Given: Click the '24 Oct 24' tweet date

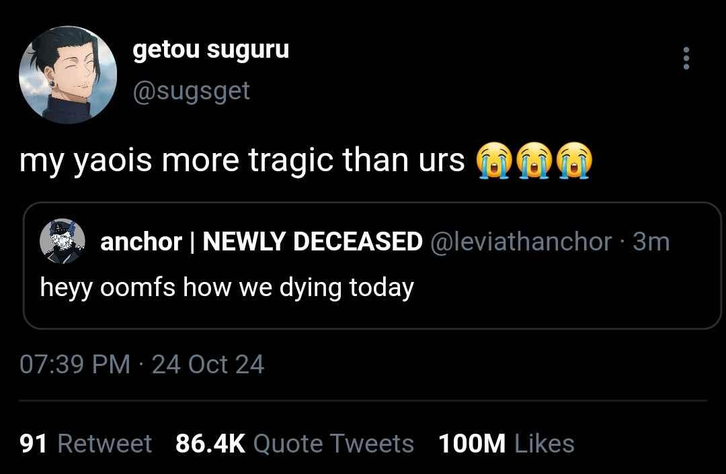Looking at the screenshot, I should pyautogui.click(x=208, y=364).
